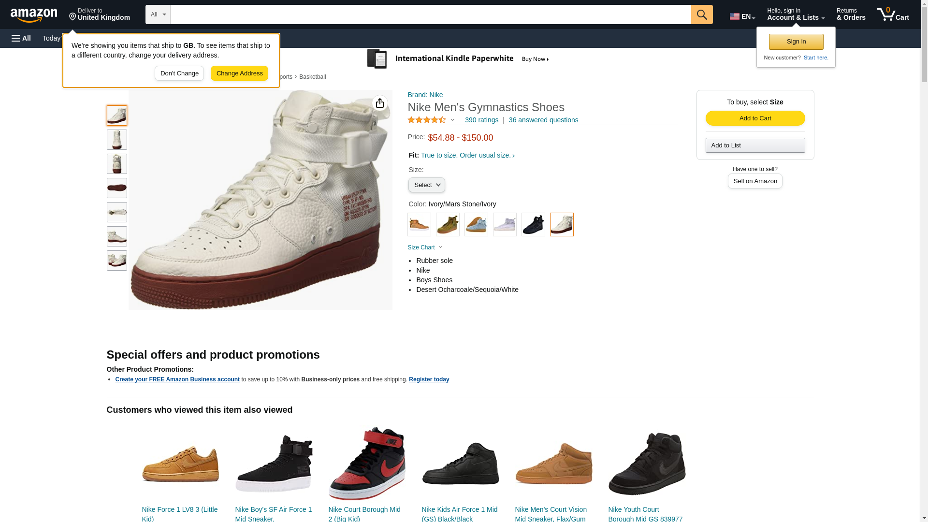Open the shopping cart

pyautogui.click(x=893, y=14)
